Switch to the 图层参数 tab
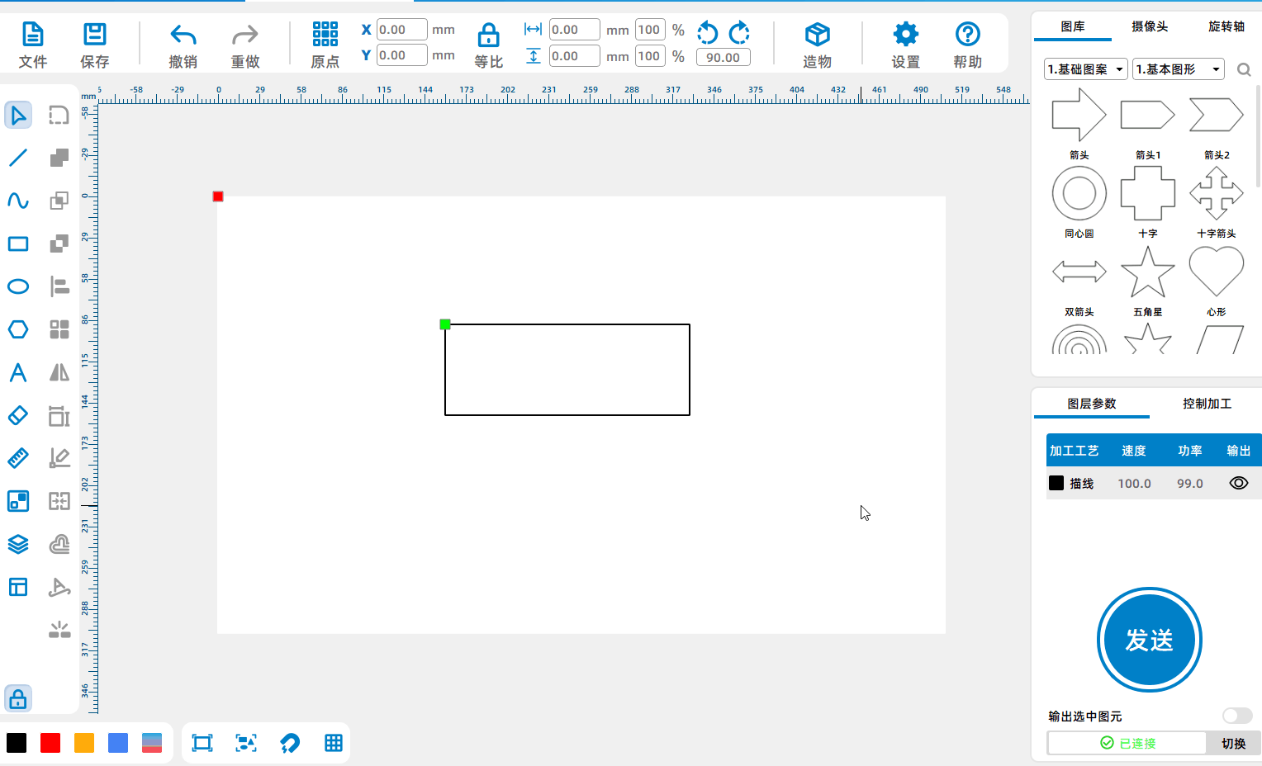Viewport: 1262px width, 766px height. (x=1092, y=404)
